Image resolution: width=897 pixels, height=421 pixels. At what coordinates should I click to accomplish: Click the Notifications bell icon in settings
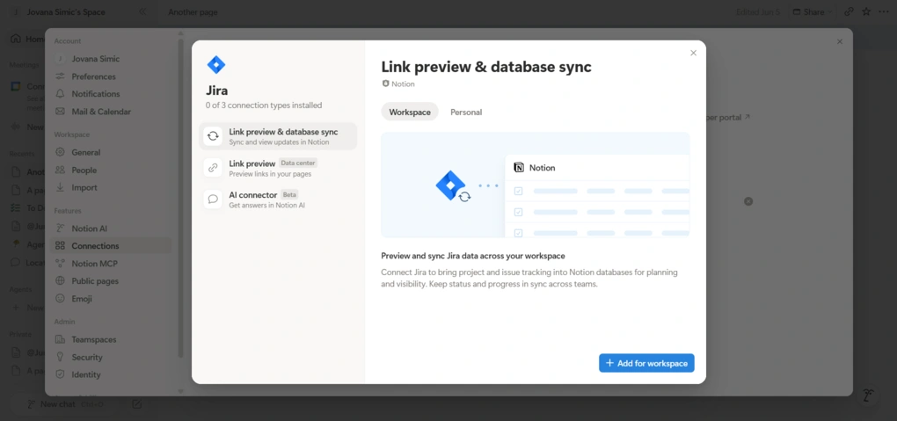coord(60,94)
